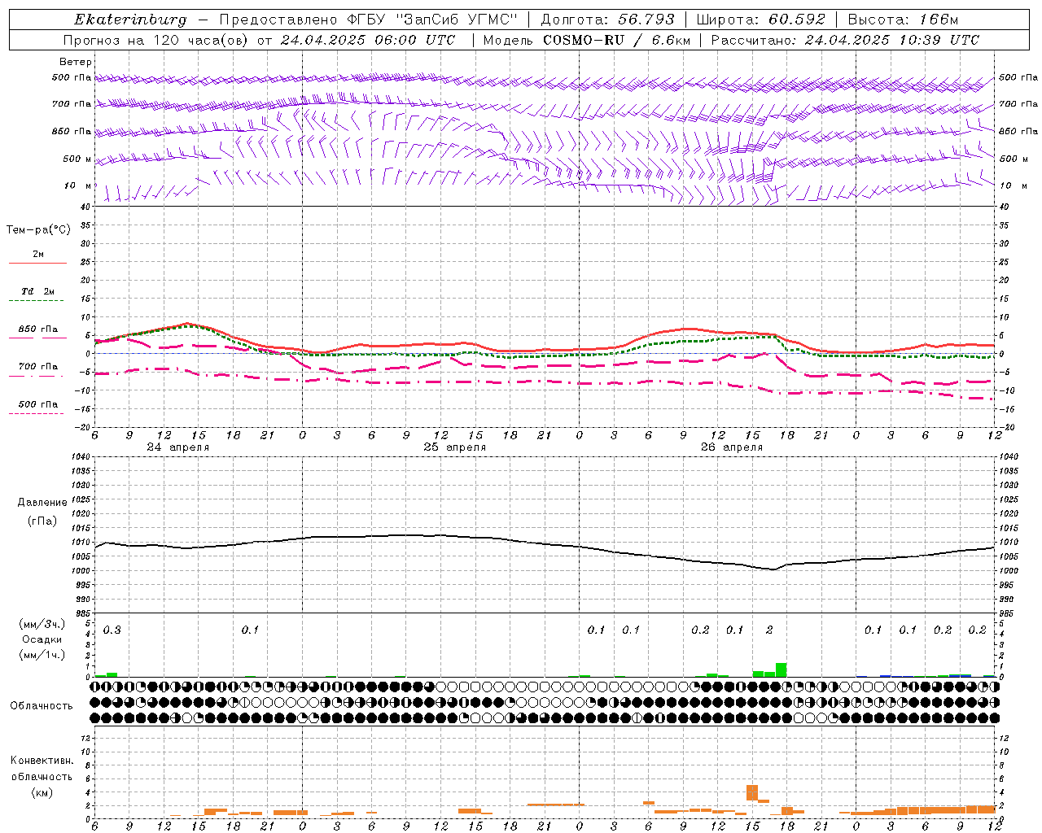Click the 25 апреля date label
This screenshot has height=833, width=1042.
[x=454, y=447]
